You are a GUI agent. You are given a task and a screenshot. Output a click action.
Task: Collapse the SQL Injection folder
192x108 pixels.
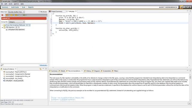[2, 27]
